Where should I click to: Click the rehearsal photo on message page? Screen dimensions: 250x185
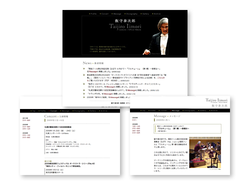(205, 152)
